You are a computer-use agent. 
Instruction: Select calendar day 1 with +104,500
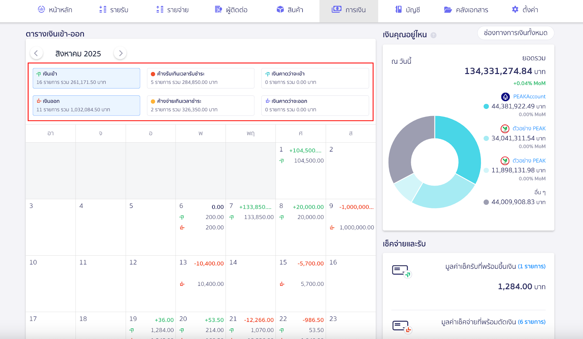[301, 170]
